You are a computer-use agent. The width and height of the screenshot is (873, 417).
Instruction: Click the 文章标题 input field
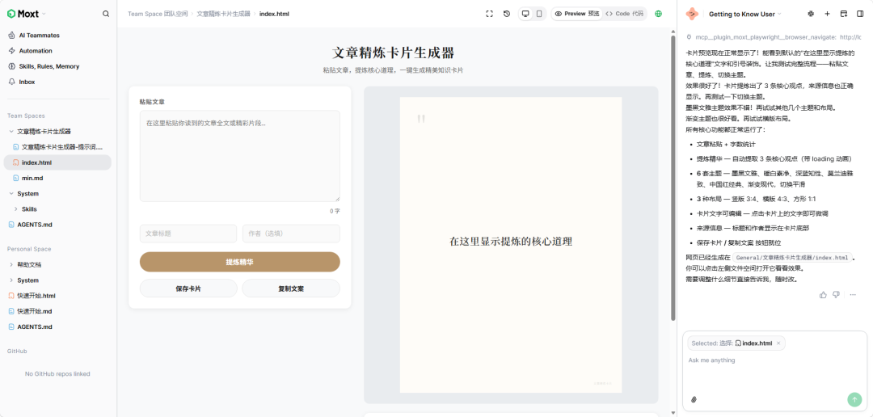coord(188,234)
